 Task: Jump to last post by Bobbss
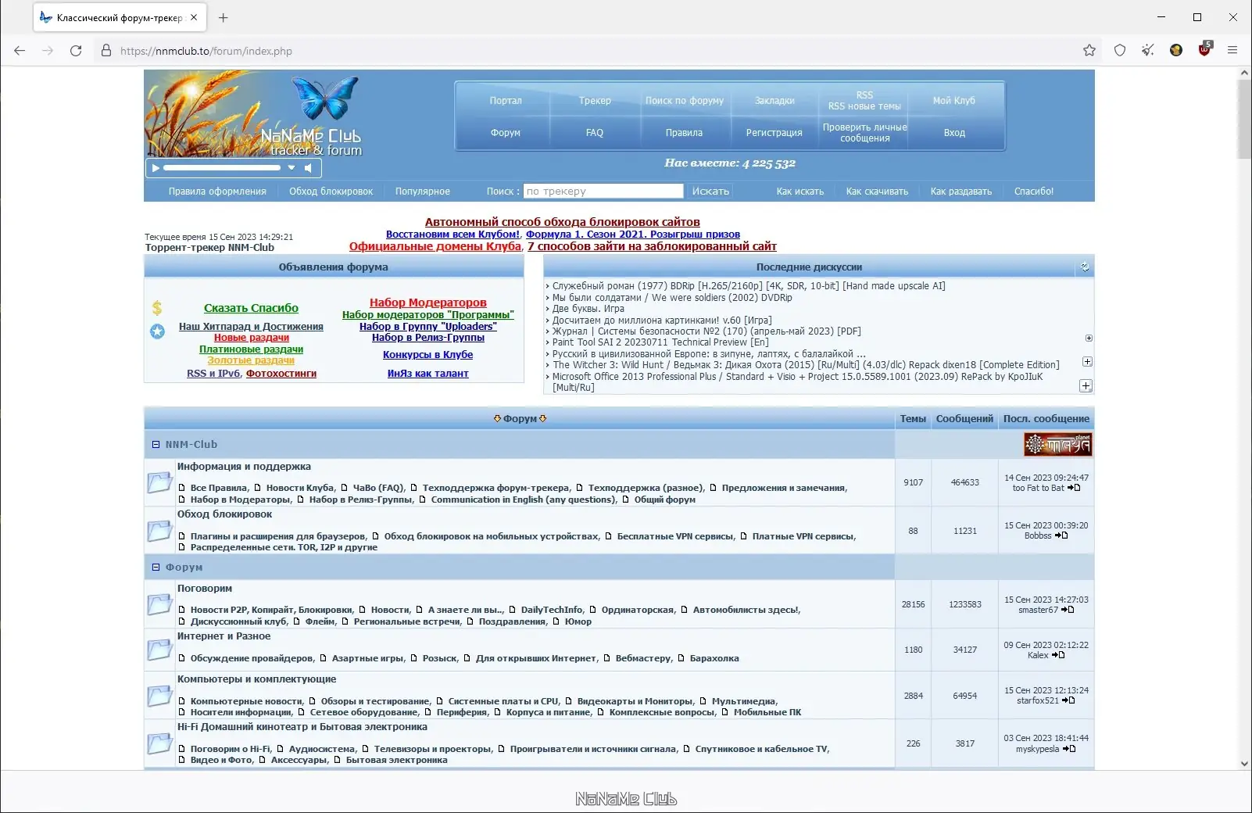1061,535
